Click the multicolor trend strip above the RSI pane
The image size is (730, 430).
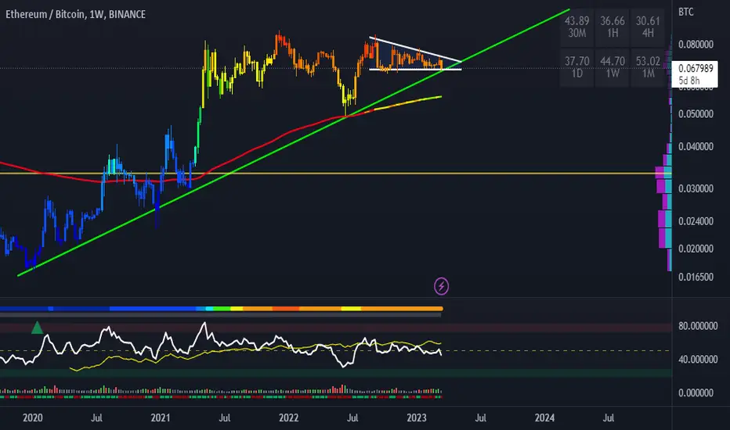tap(221, 309)
